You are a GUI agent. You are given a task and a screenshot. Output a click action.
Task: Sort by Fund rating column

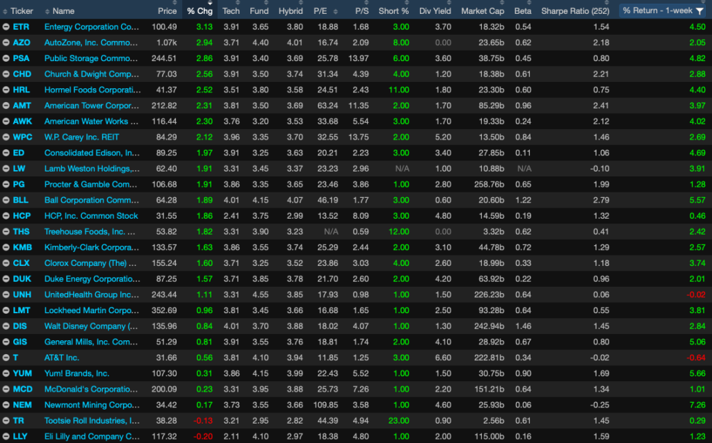click(259, 11)
